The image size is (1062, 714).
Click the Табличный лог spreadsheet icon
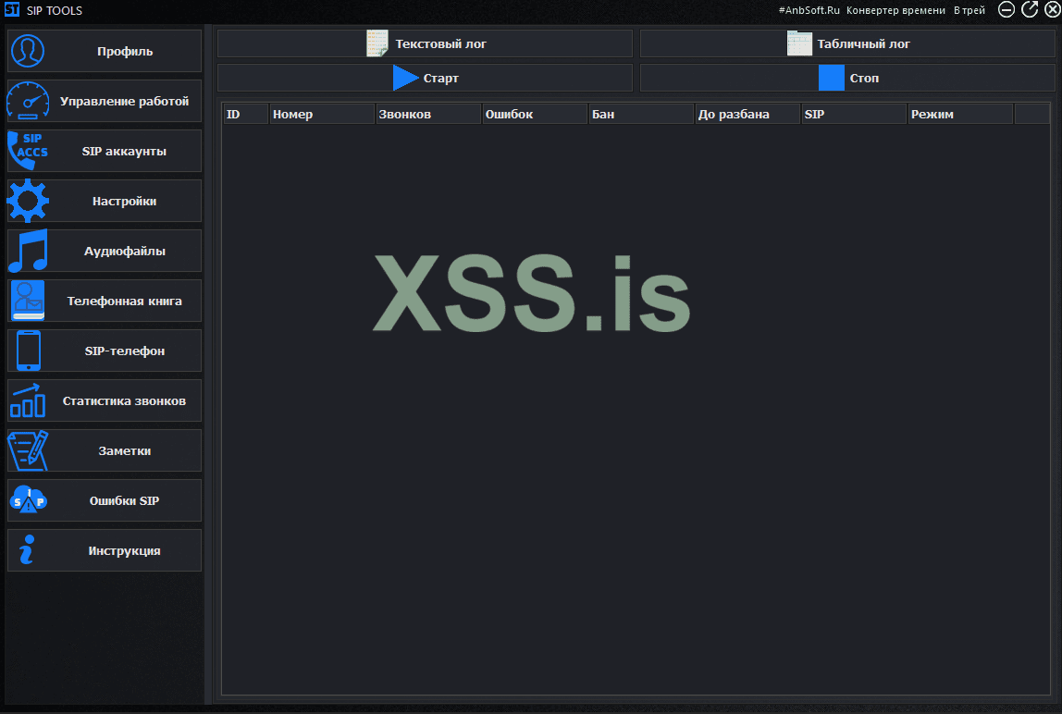(x=799, y=43)
